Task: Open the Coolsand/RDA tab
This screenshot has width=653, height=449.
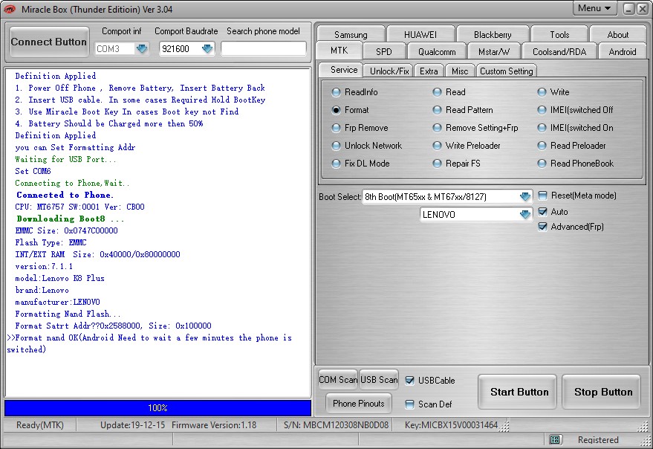Action: click(x=559, y=52)
